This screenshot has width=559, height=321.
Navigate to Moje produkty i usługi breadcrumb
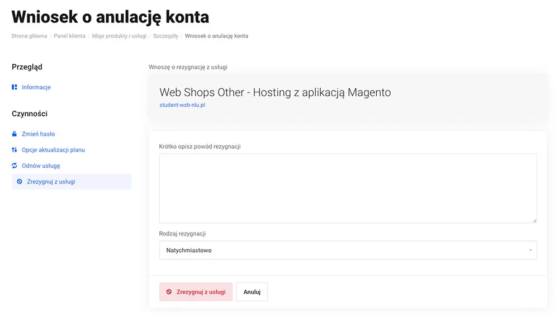(x=119, y=36)
